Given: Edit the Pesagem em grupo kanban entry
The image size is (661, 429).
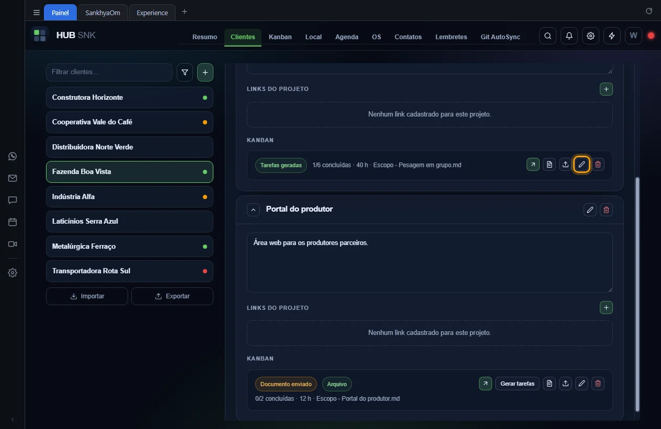Looking at the screenshot, I should [582, 165].
